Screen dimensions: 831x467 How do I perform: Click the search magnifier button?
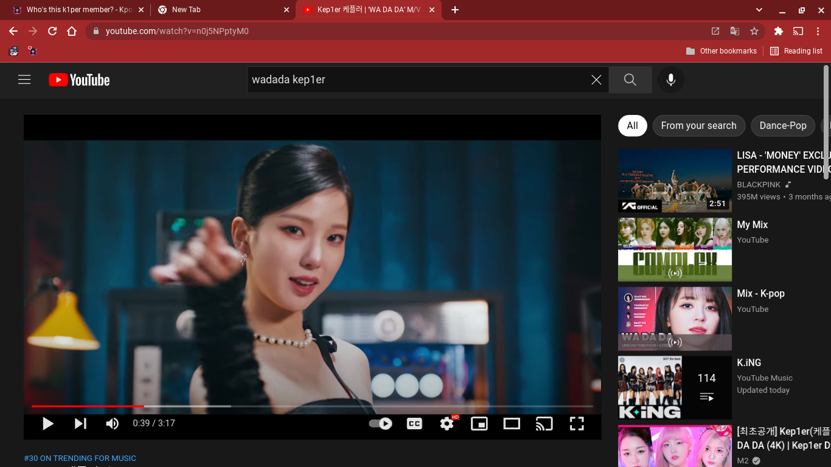630,80
